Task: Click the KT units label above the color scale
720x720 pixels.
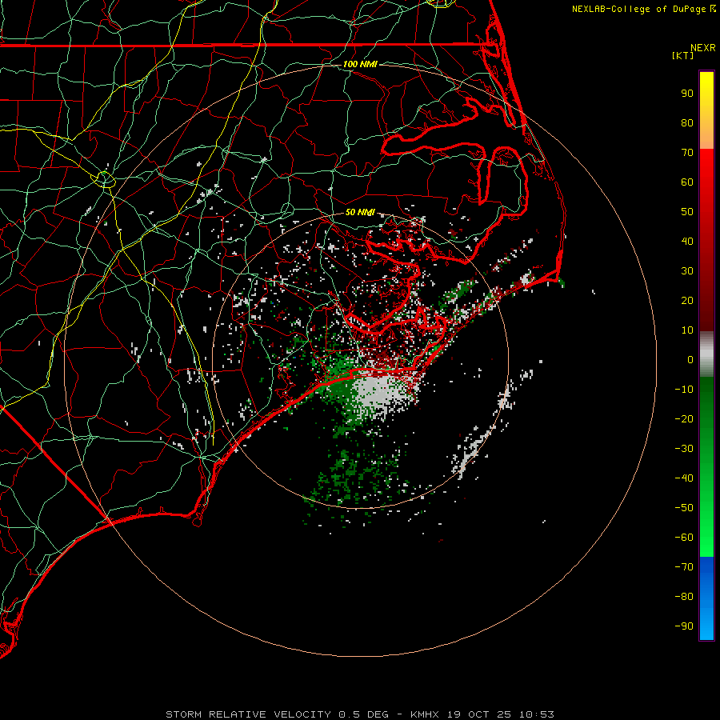Action: point(683,55)
